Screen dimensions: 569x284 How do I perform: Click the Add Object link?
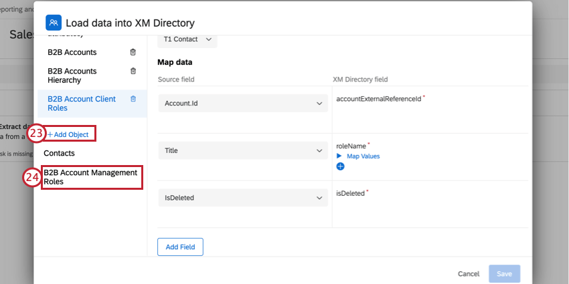point(68,134)
